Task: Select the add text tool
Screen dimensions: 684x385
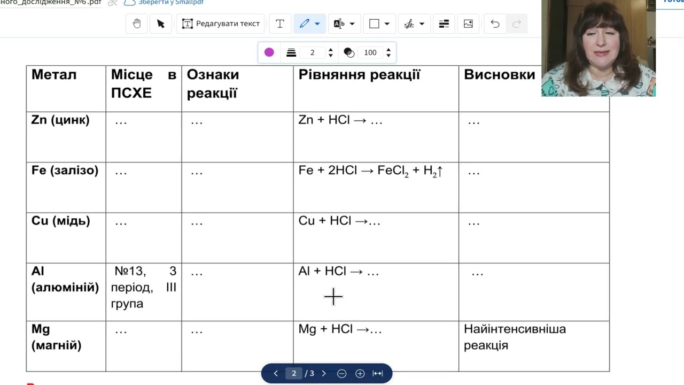Action: pyautogui.click(x=279, y=24)
